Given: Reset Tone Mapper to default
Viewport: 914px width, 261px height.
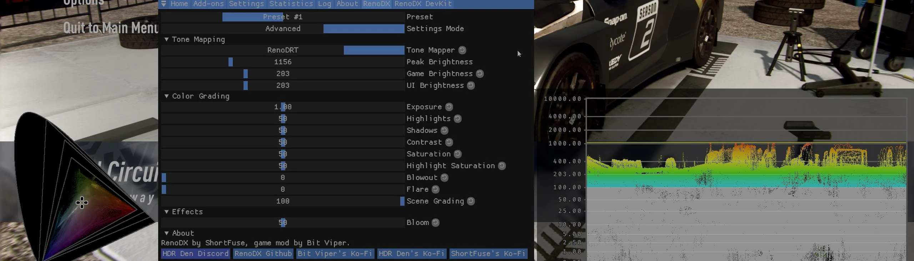Looking at the screenshot, I should pos(462,50).
